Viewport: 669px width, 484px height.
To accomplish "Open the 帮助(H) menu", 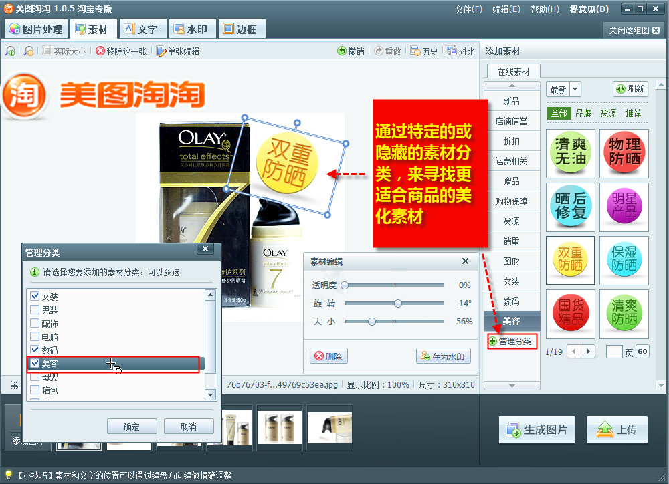I will (x=545, y=9).
